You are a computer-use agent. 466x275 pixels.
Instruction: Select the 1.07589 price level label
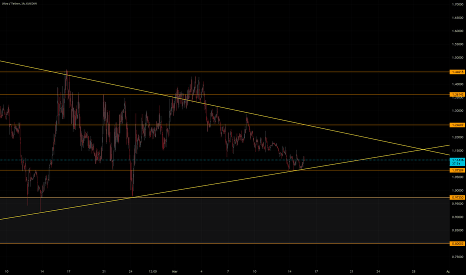pyautogui.click(x=457, y=170)
